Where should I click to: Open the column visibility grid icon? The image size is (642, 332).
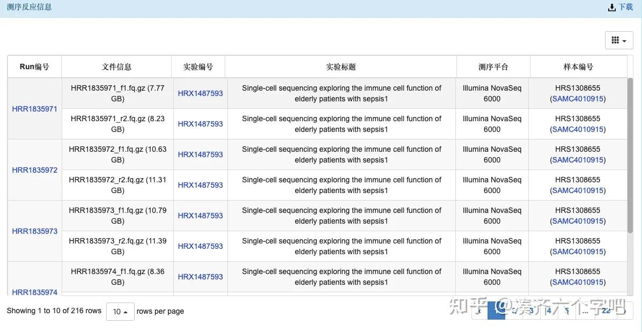point(615,40)
